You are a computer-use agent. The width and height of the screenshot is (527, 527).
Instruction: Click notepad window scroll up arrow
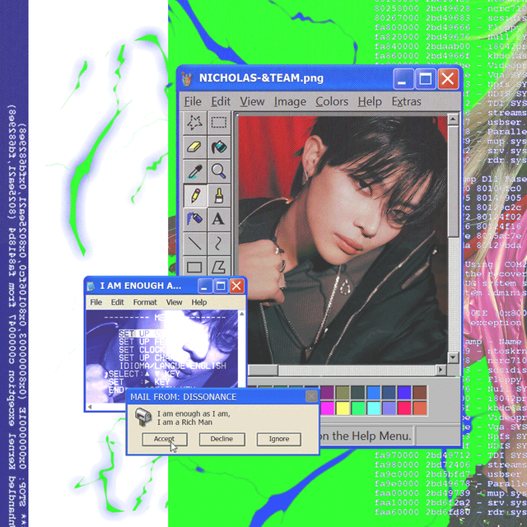point(241,315)
